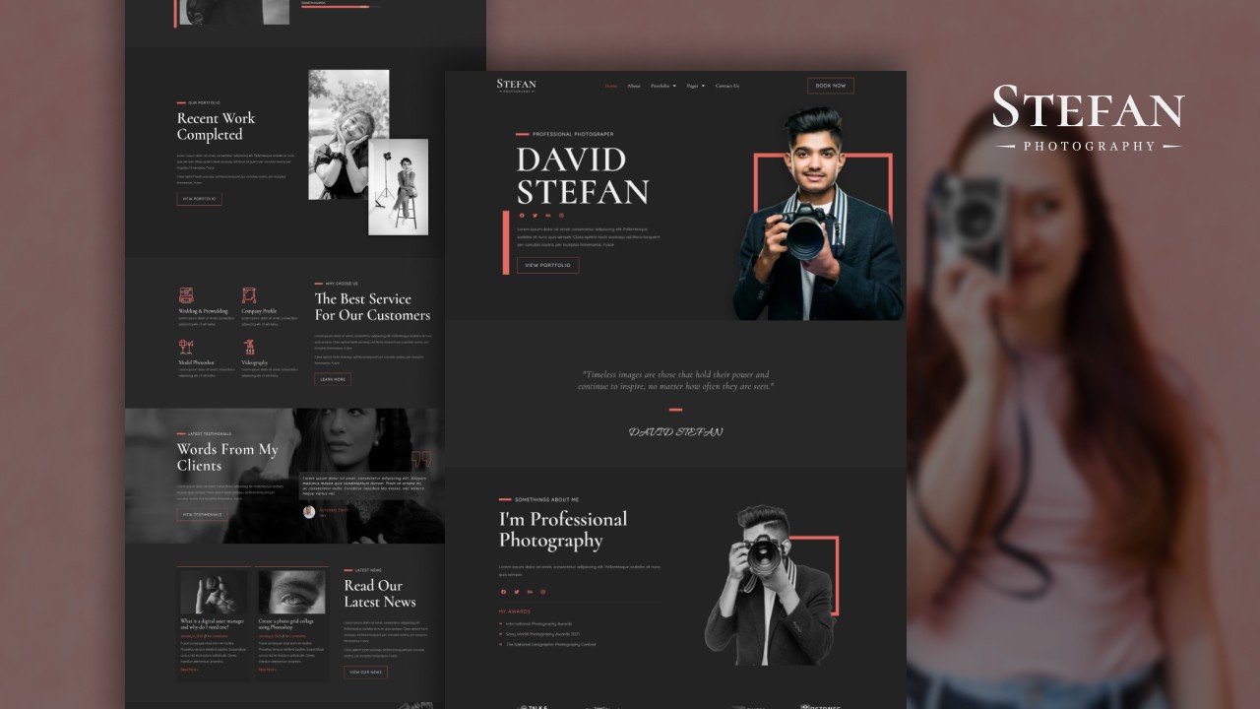Select the Home menu item

[610, 86]
